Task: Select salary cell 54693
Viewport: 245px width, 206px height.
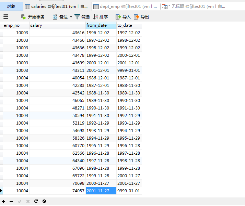Action: pos(57,131)
